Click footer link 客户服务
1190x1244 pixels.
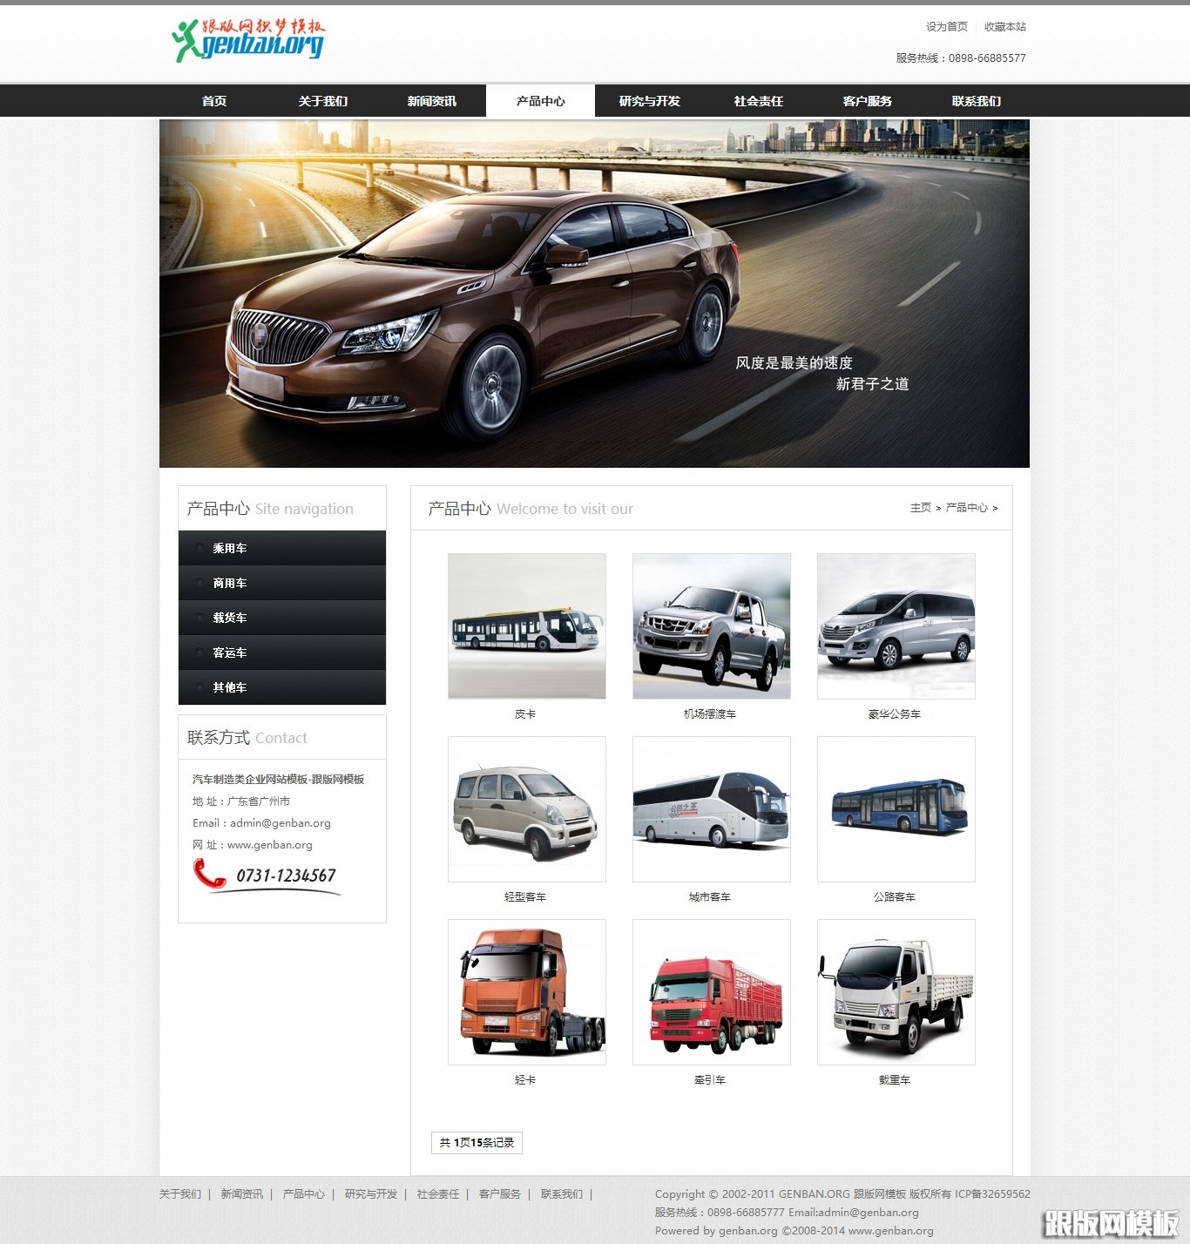[500, 1194]
